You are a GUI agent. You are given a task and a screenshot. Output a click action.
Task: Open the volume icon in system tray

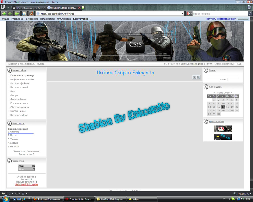(242, 199)
